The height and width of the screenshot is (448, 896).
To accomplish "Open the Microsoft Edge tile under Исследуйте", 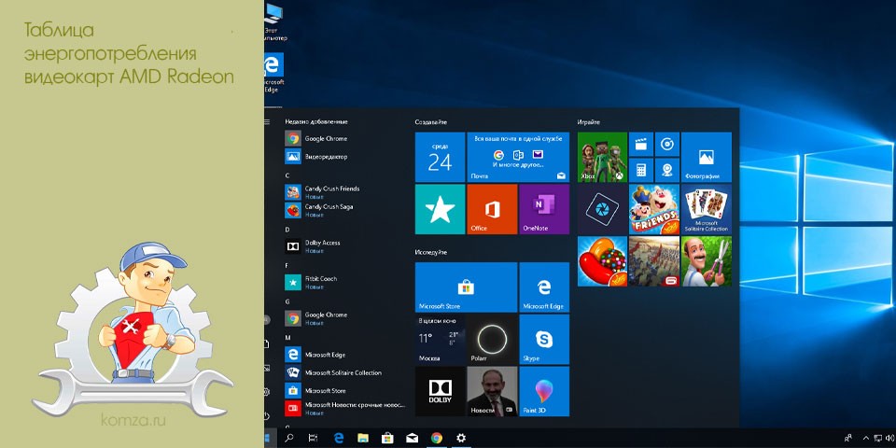I will point(544,287).
